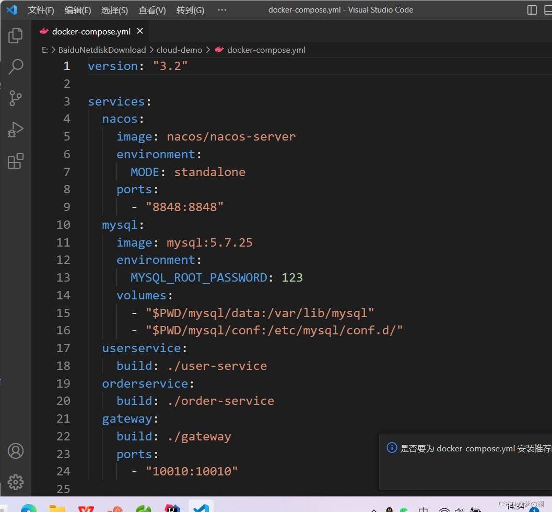Click the VS Code logo in title bar
552x512 pixels.
tap(11, 9)
